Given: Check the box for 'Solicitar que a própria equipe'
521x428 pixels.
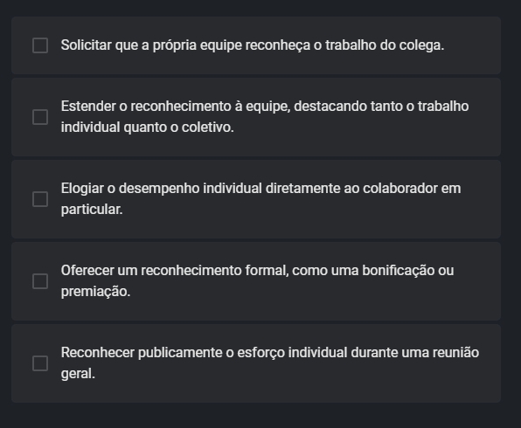Looking at the screenshot, I should pos(40,45).
